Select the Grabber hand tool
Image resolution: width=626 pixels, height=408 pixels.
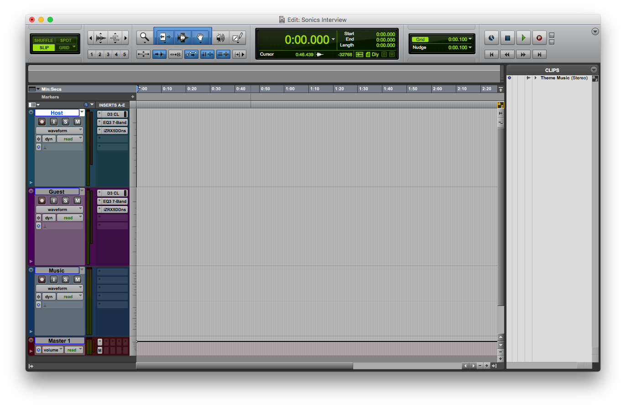(200, 37)
